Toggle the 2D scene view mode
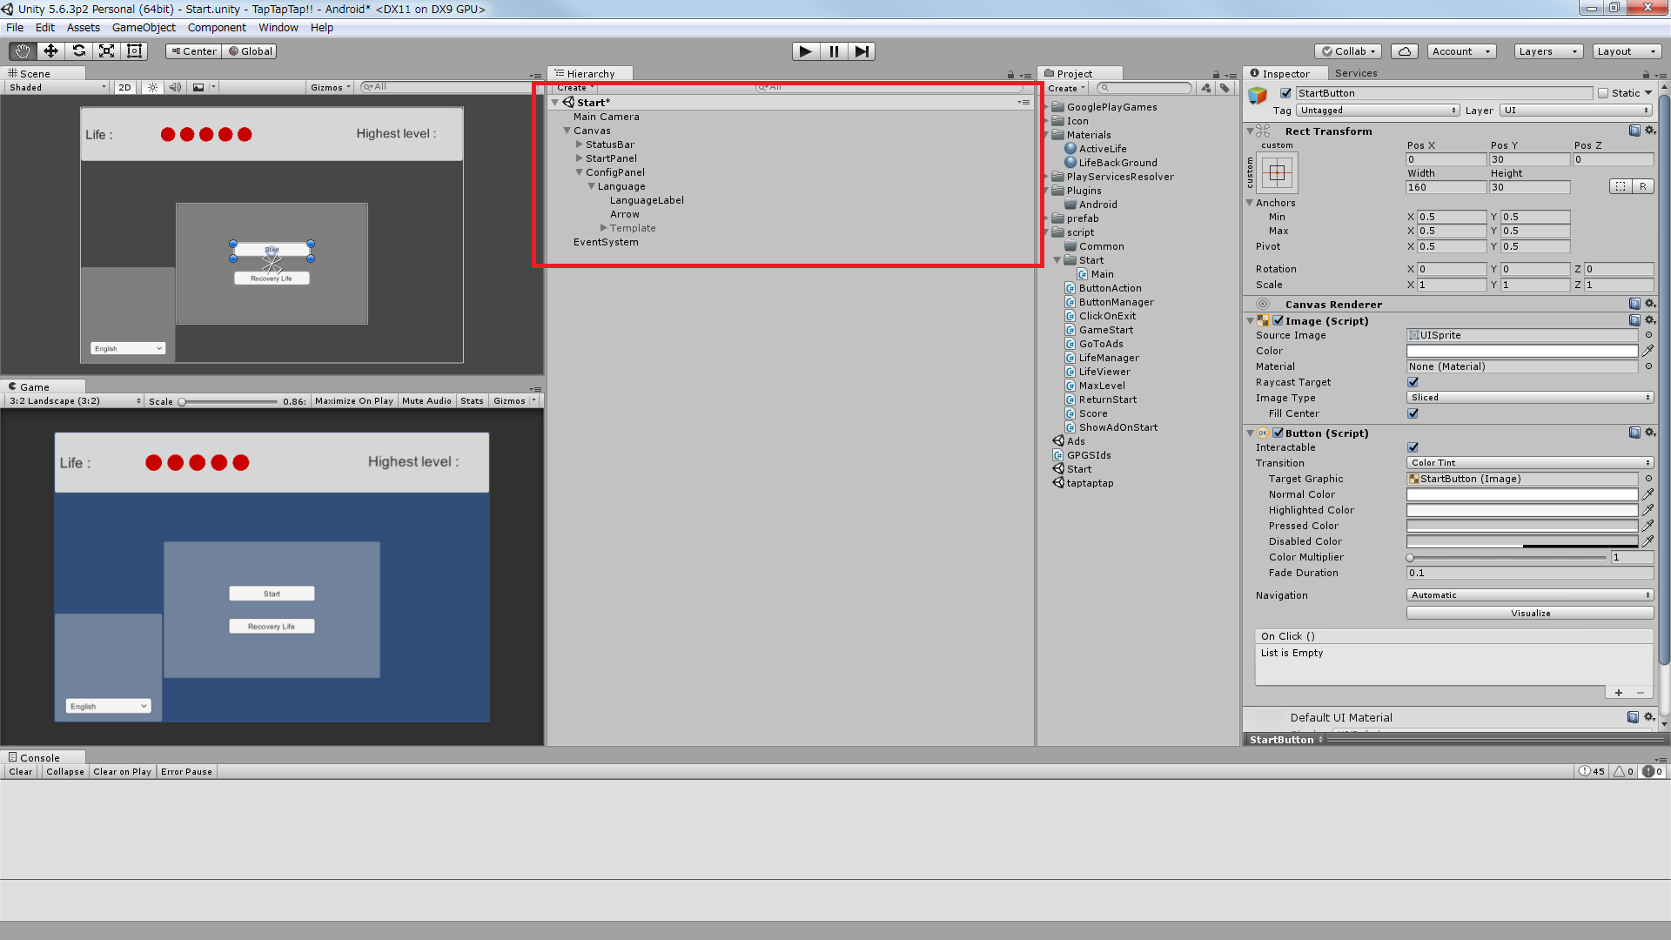This screenshot has height=940, width=1671. (124, 87)
